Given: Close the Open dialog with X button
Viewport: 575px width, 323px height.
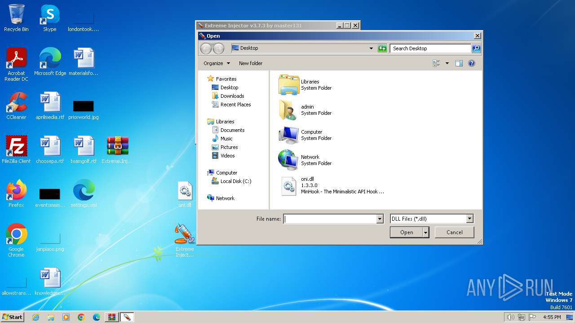Looking at the screenshot, I should coord(477,36).
